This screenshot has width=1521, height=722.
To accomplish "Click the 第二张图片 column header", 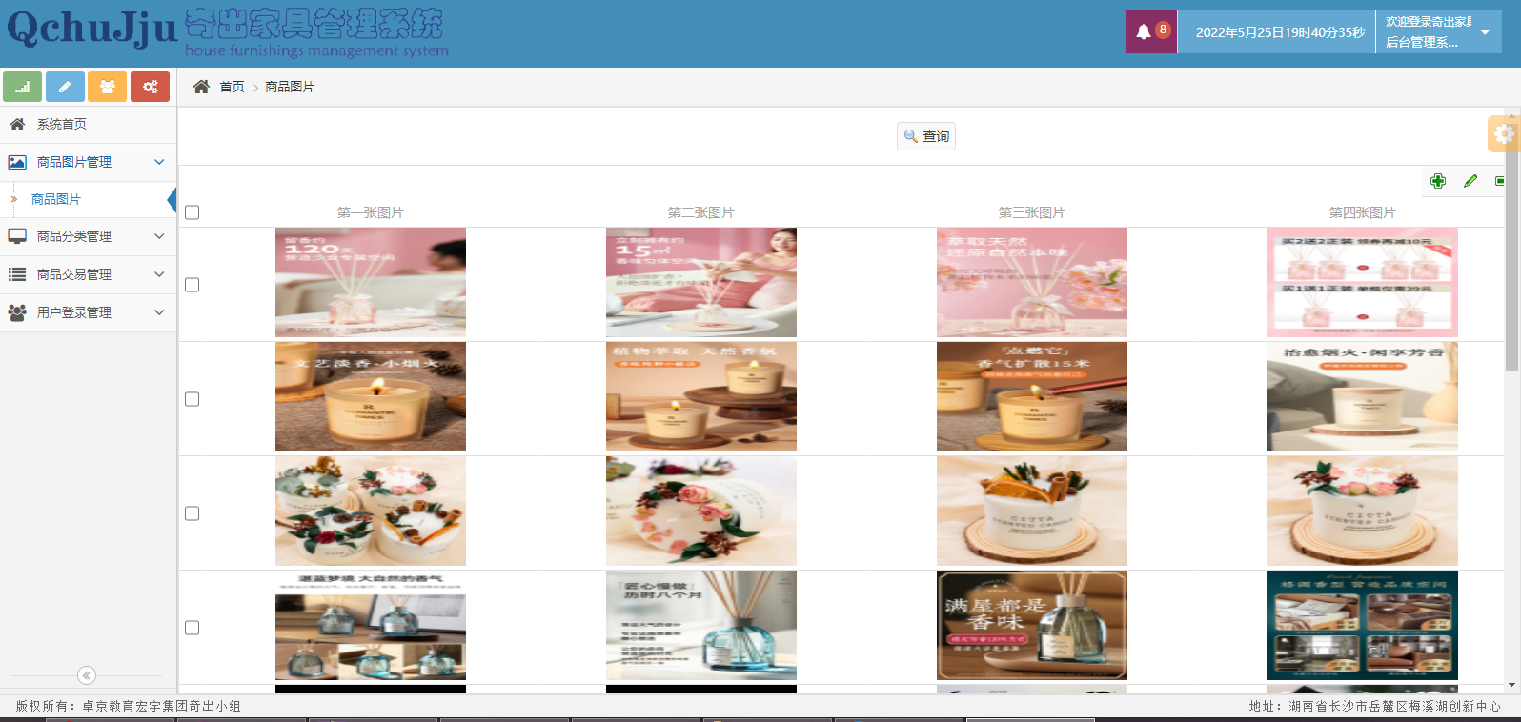I will 701,212.
